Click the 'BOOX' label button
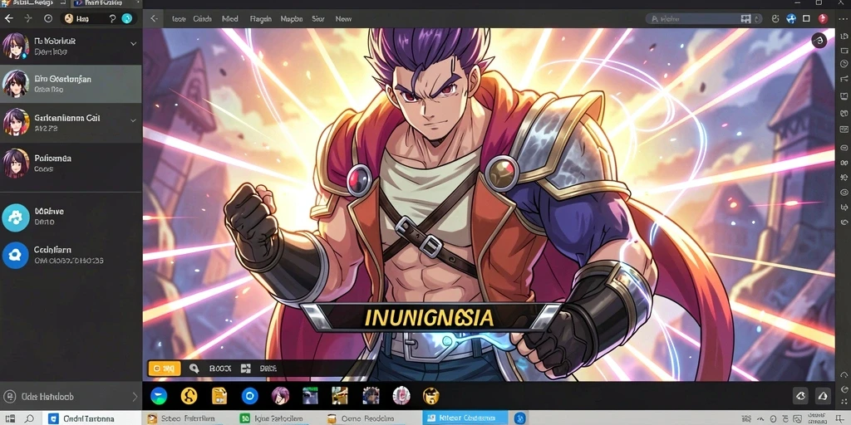Viewport: 851px width, 425px height. pyautogui.click(x=220, y=369)
